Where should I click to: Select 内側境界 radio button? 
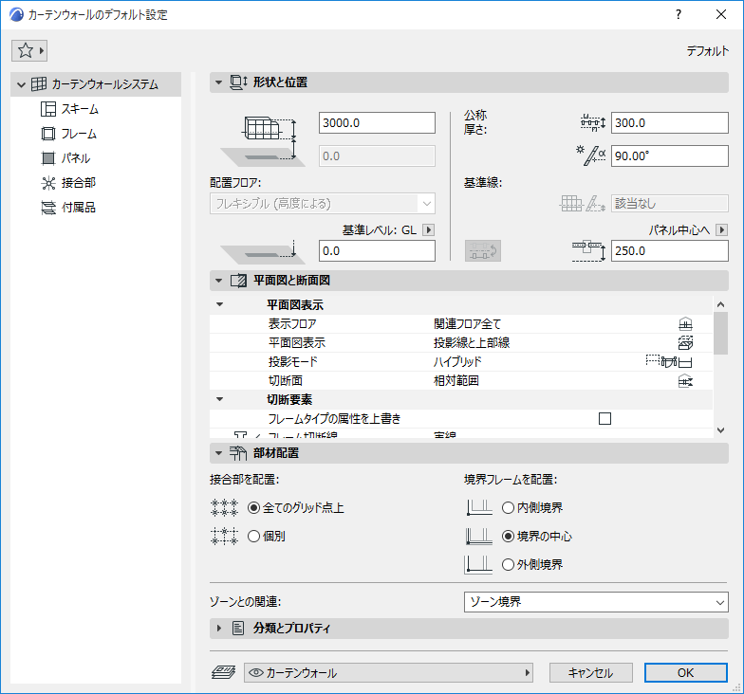(x=509, y=508)
